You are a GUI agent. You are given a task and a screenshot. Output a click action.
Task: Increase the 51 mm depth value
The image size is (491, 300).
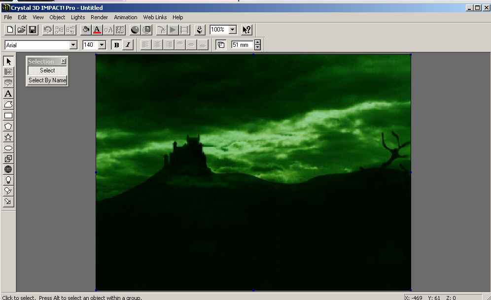(257, 42)
